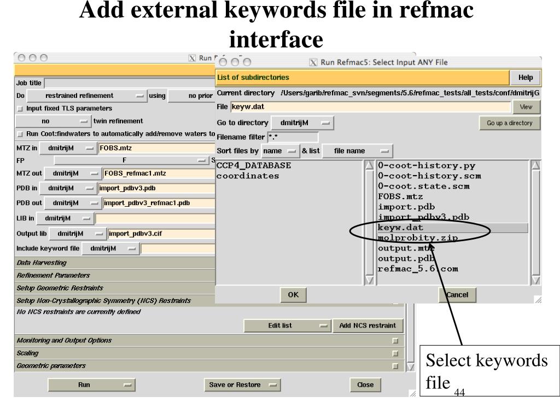Image resolution: width=560 pixels, height=420 pixels.
Task: Expand the Data Harvesting section
Action: pos(115,263)
